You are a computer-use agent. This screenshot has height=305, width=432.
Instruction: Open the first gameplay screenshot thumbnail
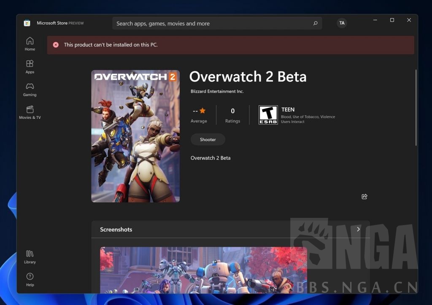(x=203, y=270)
